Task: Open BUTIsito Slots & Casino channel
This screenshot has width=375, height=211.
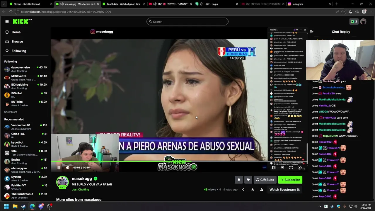Action: 26,103
